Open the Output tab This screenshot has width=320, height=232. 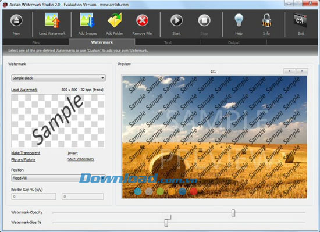pyautogui.click(x=234, y=42)
